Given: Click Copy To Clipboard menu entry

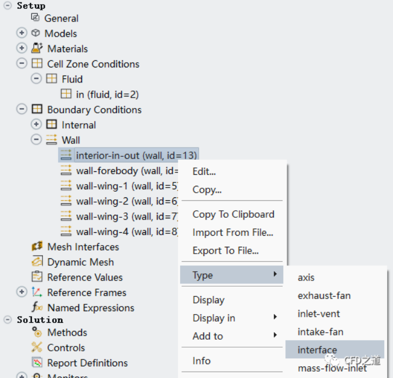Looking at the screenshot, I should [x=233, y=214].
